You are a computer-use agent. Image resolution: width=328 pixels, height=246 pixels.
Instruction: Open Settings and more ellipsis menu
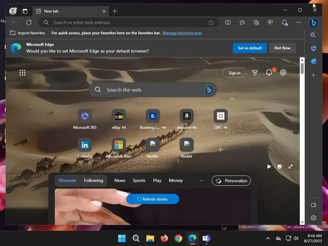click(299, 22)
